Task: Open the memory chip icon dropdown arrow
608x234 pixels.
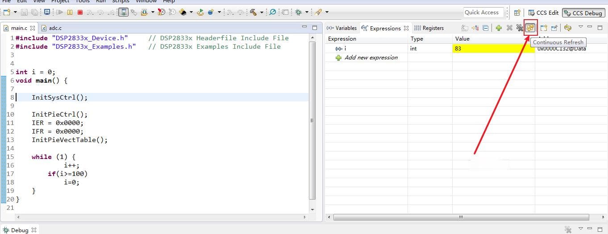Action: point(191,12)
